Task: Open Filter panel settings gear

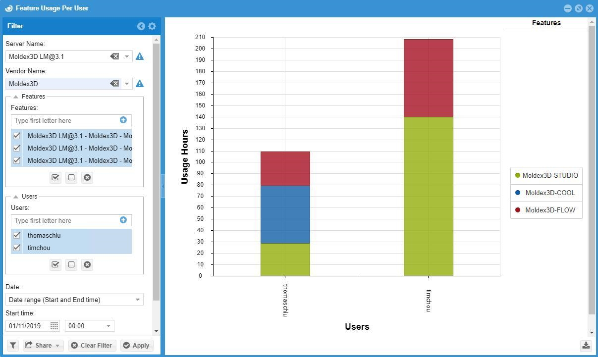Action: coord(152,26)
